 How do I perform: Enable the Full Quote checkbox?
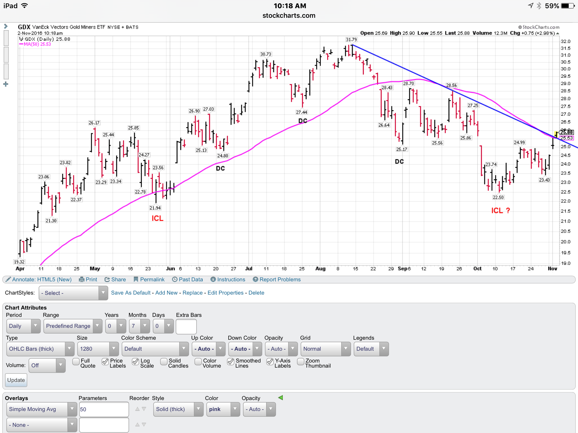76,361
